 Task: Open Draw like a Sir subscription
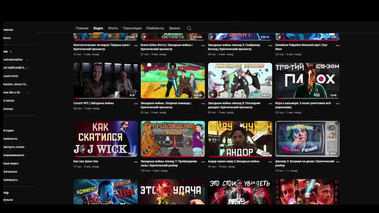12,93
